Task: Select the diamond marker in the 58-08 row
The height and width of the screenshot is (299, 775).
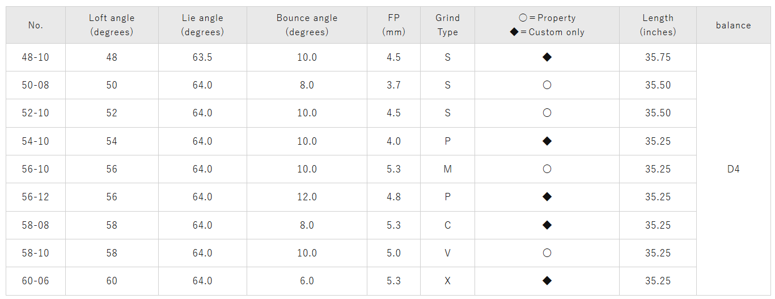Action: (547, 225)
